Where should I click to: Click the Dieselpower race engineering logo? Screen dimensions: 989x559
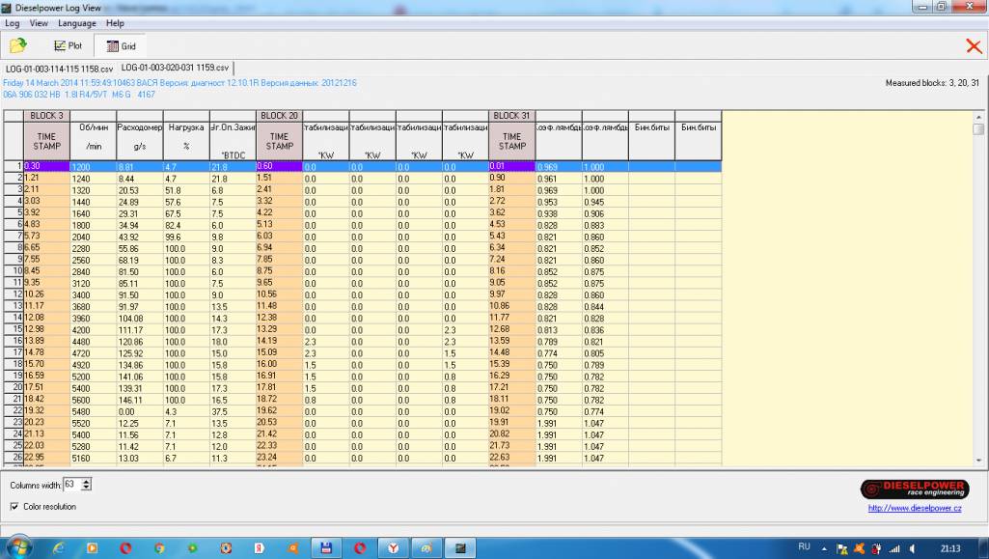(x=911, y=489)
